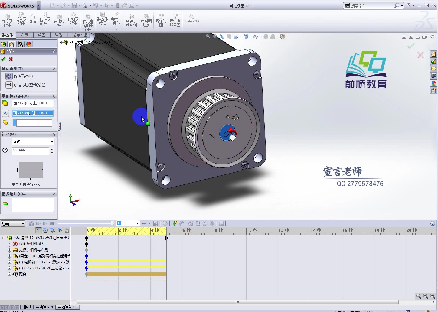Click 新建运动算例 icon

(x=131, y=21)
